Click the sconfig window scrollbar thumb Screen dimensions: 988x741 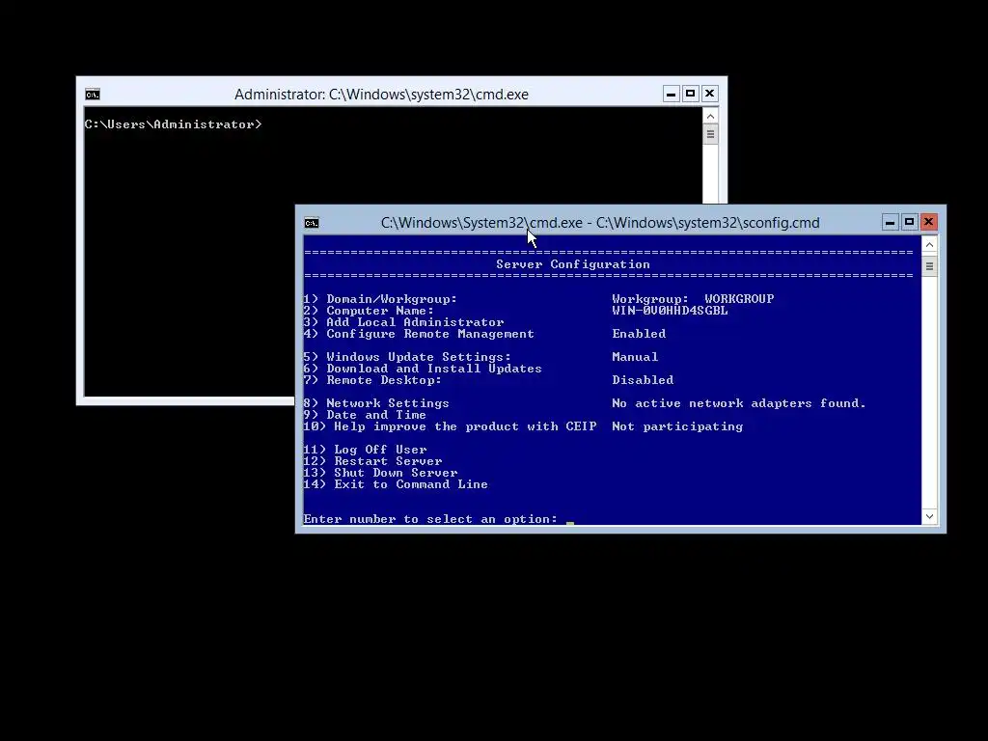929,266
